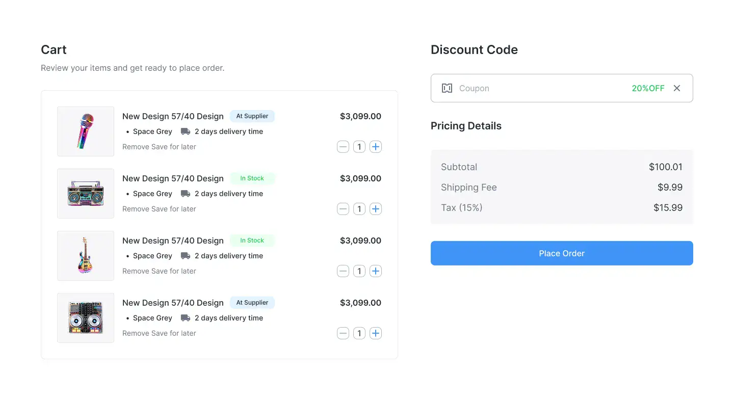Increase quantity of the DJ controller item
The width and height of the screenshot is (734, 400).
coord(376,333)
